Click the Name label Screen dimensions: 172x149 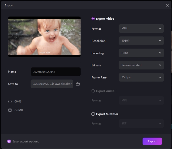[x=12, y=72]
